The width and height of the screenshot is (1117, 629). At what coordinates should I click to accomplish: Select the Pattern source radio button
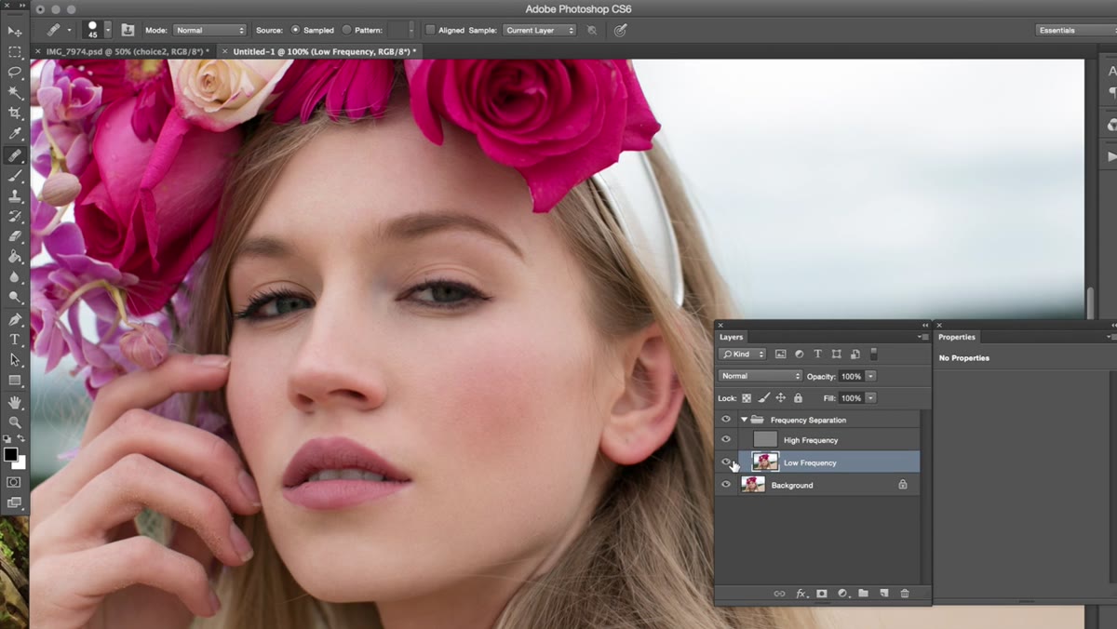point(346,30)
